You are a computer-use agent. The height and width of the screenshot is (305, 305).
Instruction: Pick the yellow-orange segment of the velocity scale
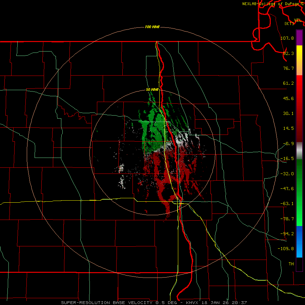point(299,60)
